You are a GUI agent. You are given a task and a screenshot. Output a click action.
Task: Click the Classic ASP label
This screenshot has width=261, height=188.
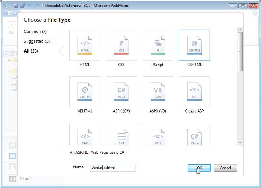pos(194,111)
